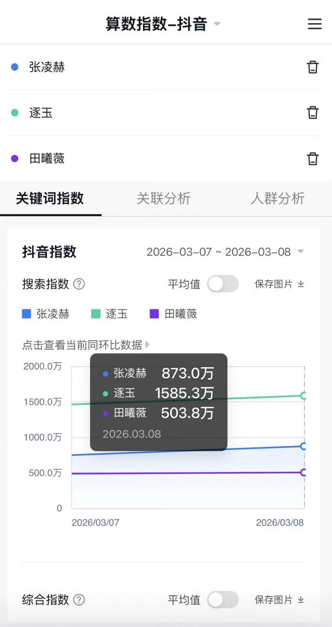Click the 综合指数 help question icon
The width and height of the screenshot is (332, 627).
pyautogui.click(x=79, y=600)
